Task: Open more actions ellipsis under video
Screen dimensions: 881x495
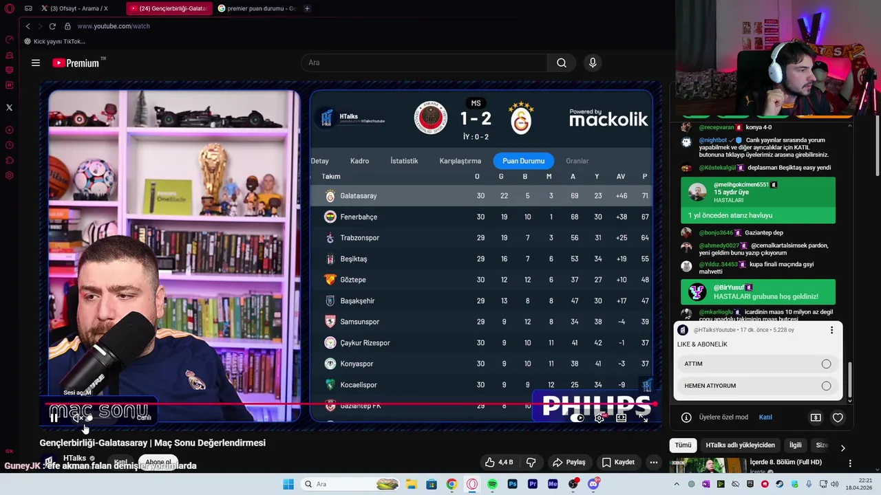Action: click(x=654, y=462)
